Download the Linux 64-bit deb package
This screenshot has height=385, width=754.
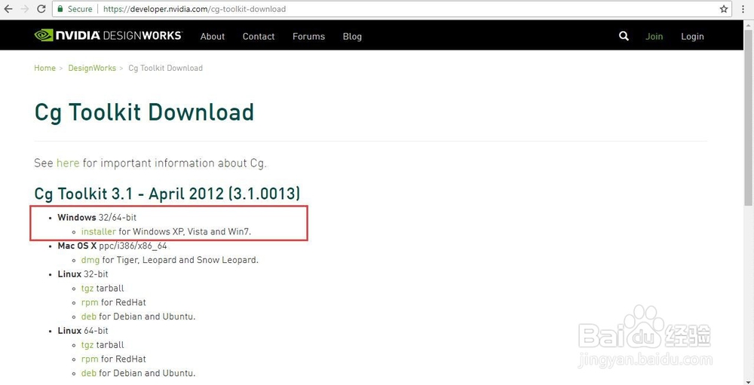89,373
